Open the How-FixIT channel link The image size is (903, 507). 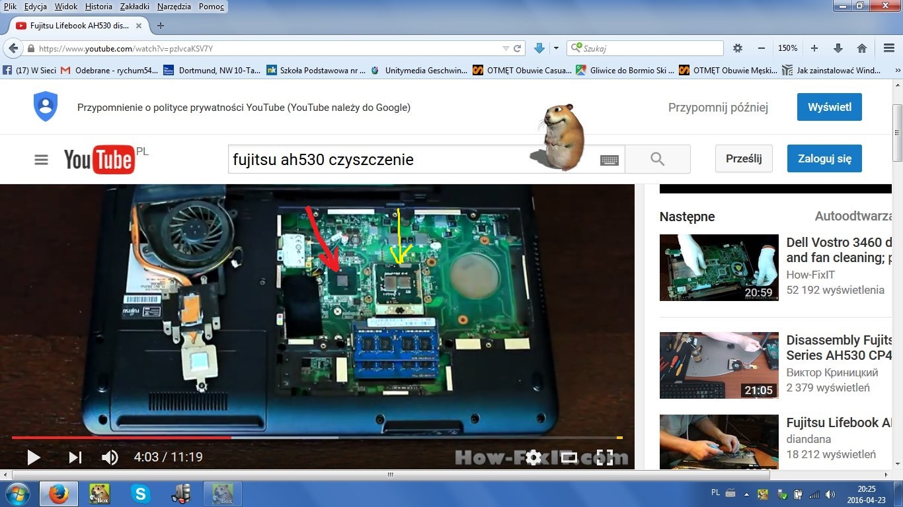[811, 275]
